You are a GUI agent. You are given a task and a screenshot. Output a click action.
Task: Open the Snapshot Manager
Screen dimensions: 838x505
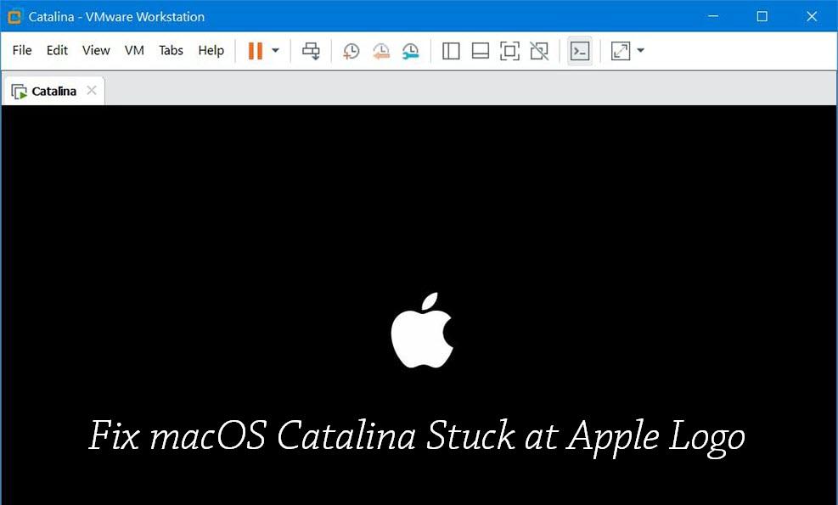411,51
